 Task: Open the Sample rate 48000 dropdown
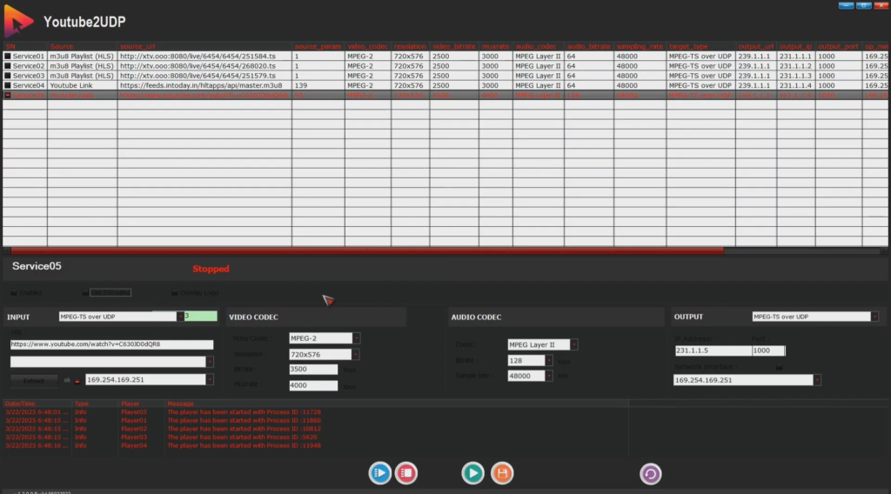[549, 376]
